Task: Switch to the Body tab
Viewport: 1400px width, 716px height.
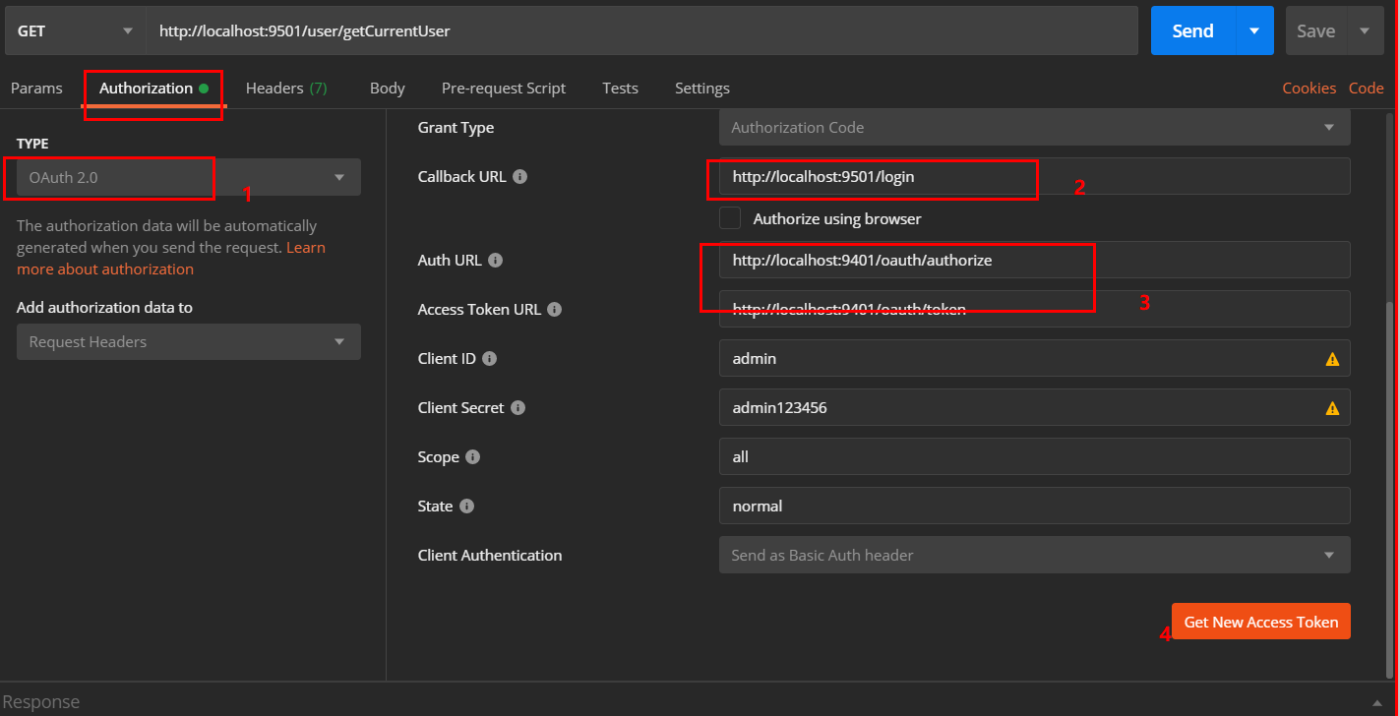Action: point(388,89)
